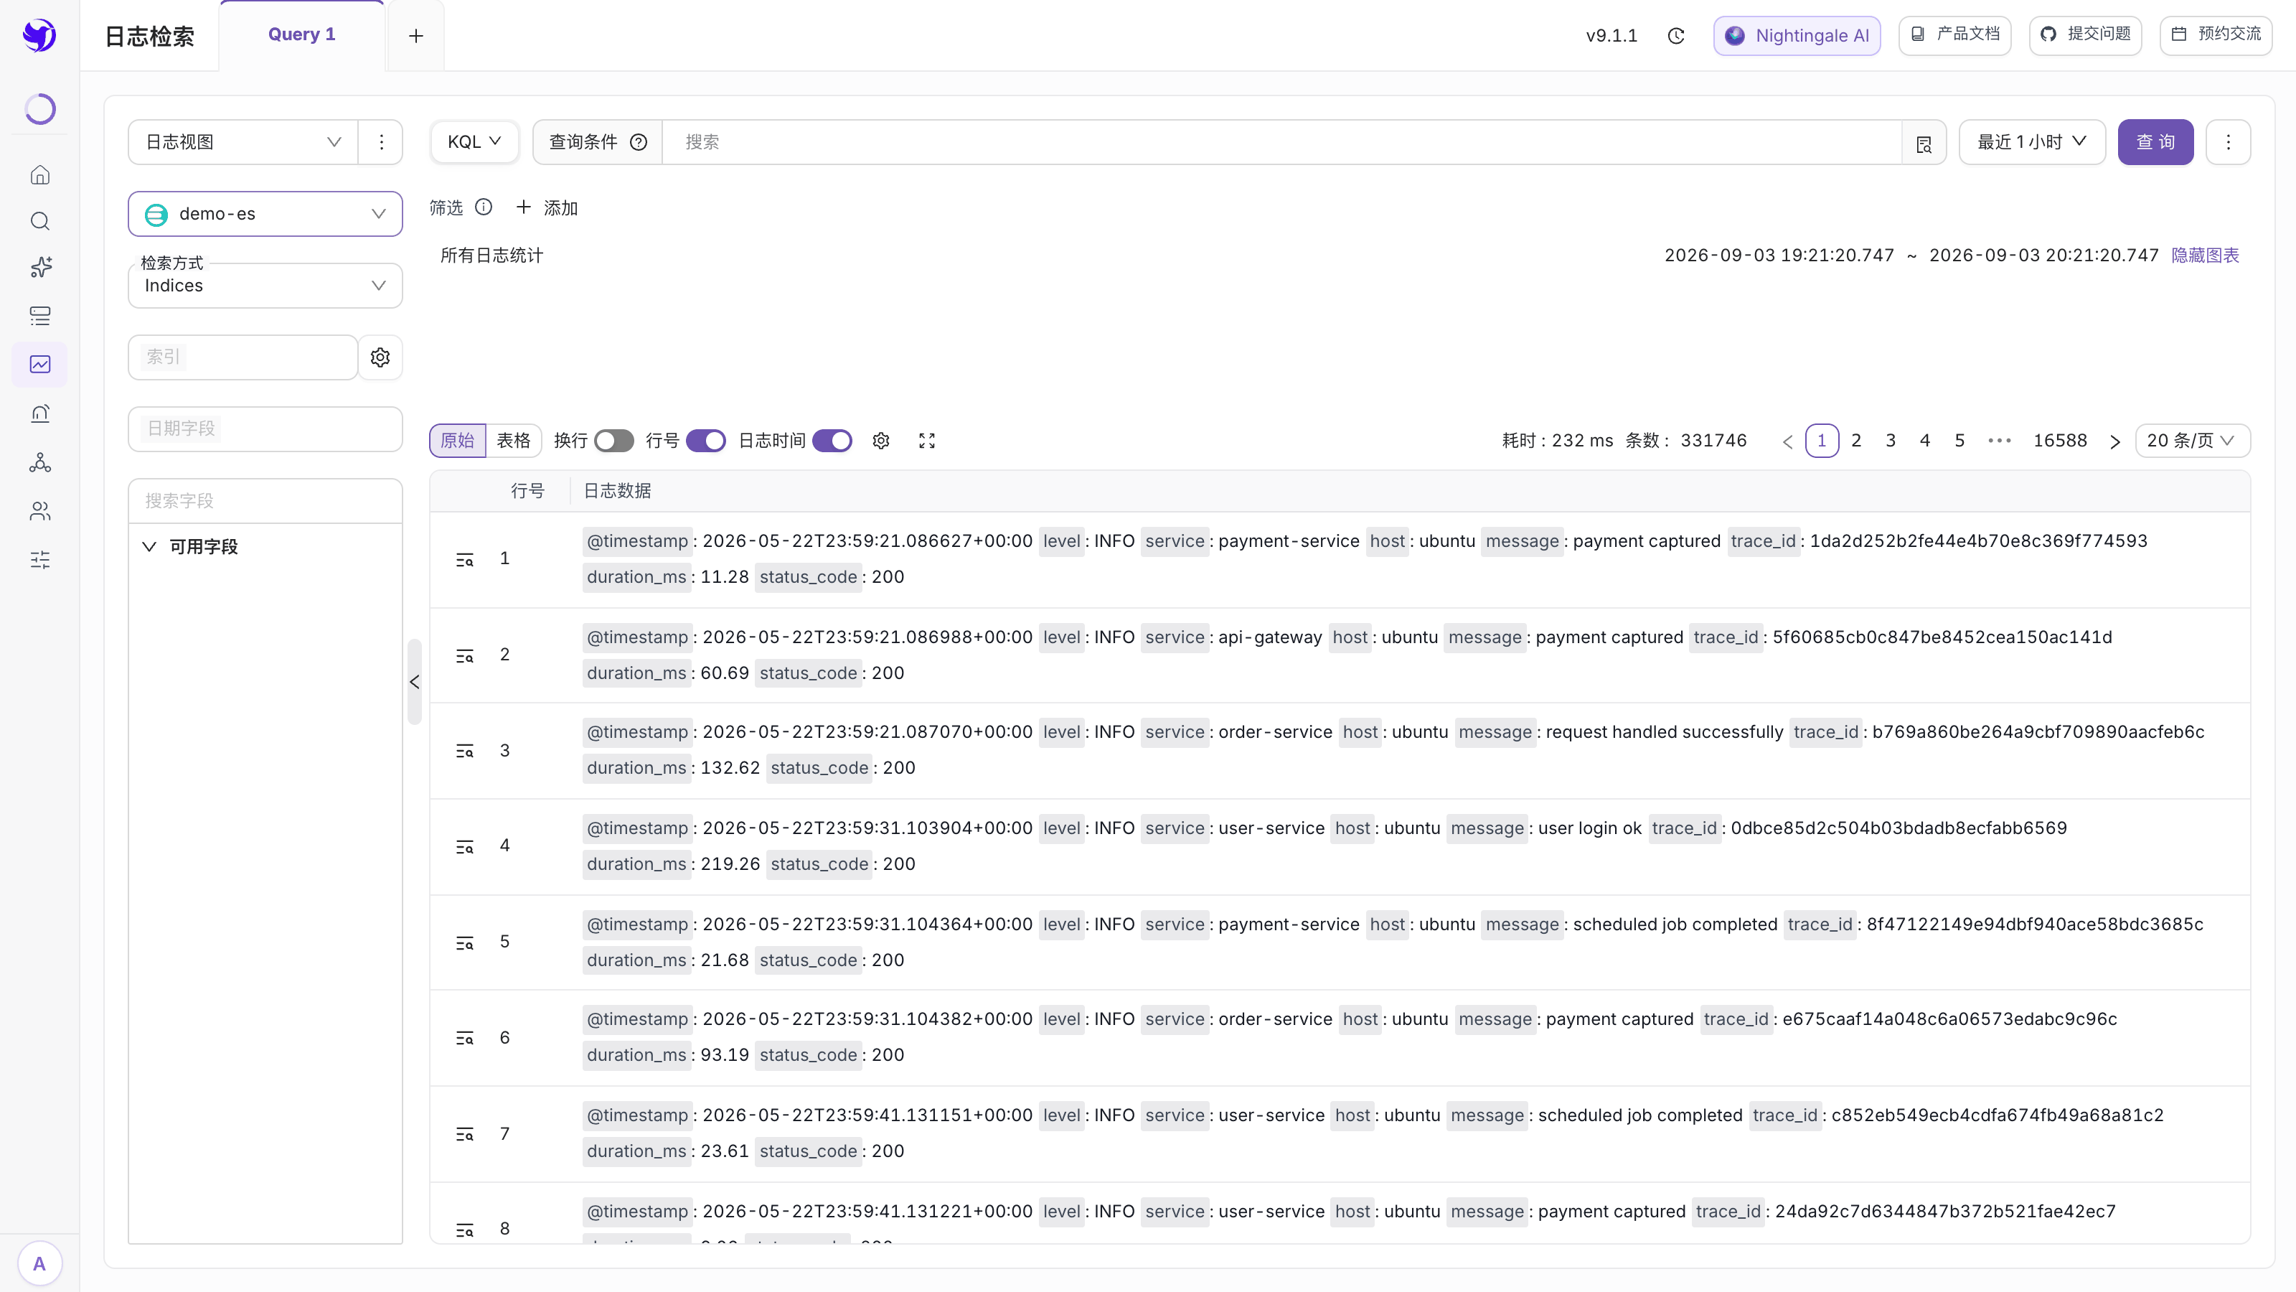The height and width of the screenshot is (1292, 2296).
Task: Click the 查询 search button
Action: pyautogui.click(x=2156, y=142)
